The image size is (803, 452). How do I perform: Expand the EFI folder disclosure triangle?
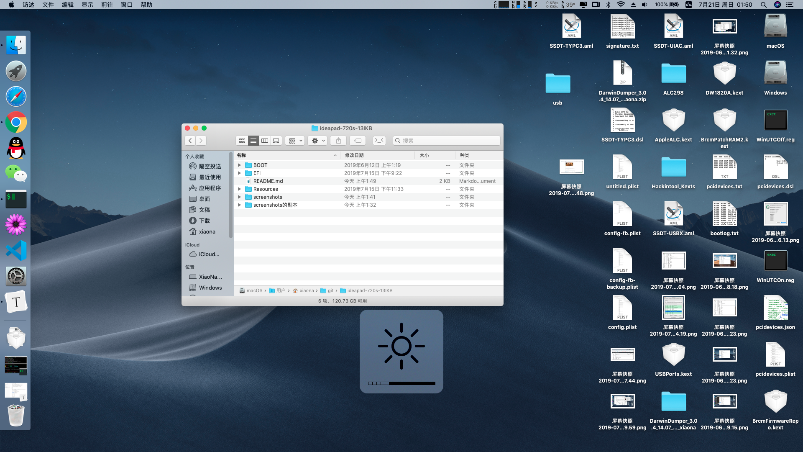tap(239, 173)
